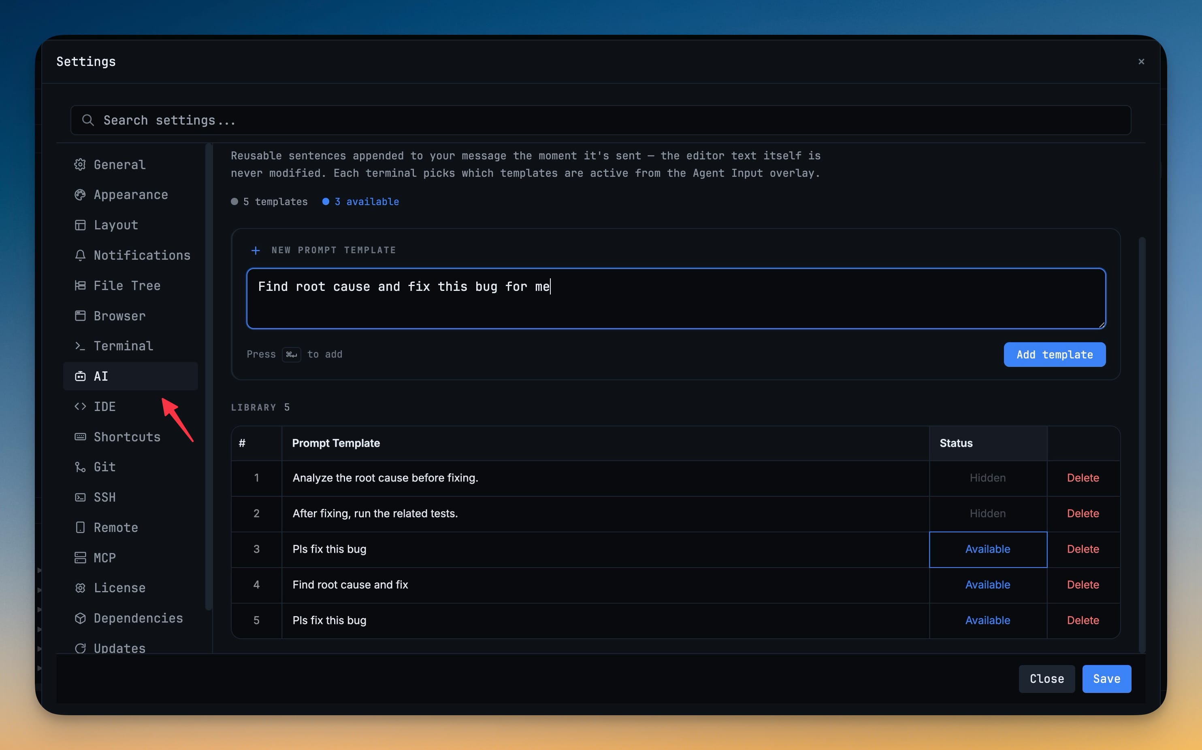The image size is (1202, 750).
Task: Select the Layout icon in sidebar
Action: 80,225
